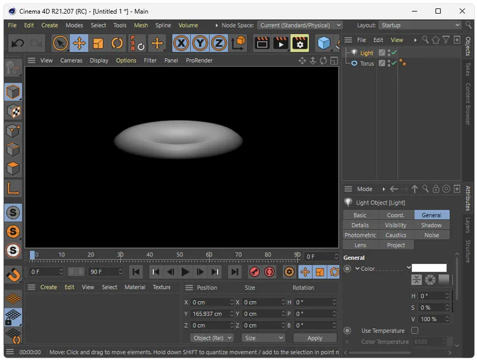Switch to Points mode
Screen dimensions: 477x360
click(13, 131)
